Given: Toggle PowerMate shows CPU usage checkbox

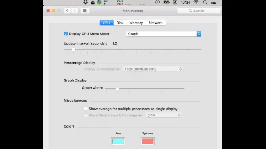Looking at the screenshot, I should 86,115.
